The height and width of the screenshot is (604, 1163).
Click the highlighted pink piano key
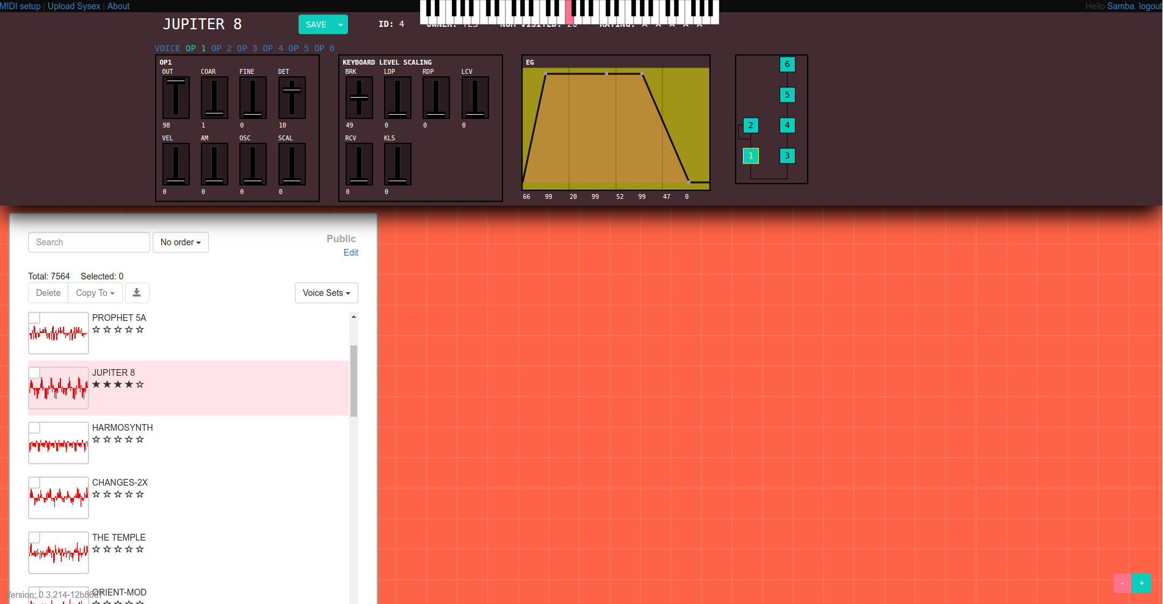(569, 12)
